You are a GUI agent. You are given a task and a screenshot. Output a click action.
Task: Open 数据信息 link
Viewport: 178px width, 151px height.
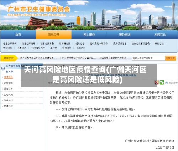(67, 48)
